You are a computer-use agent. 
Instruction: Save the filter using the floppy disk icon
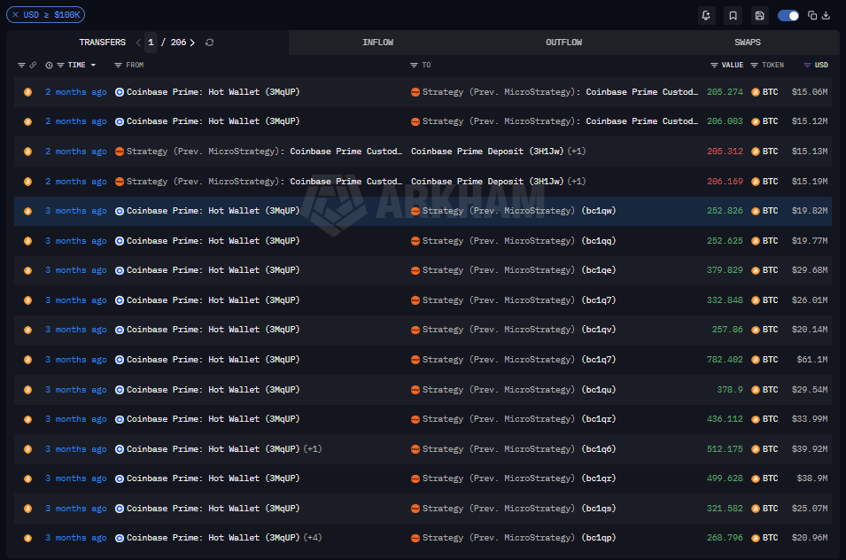click(760, 15)
